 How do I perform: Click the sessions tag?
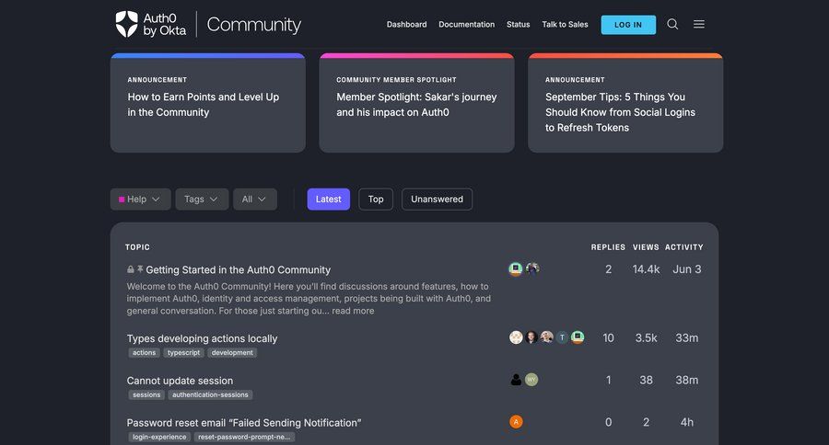coord(146,394)
